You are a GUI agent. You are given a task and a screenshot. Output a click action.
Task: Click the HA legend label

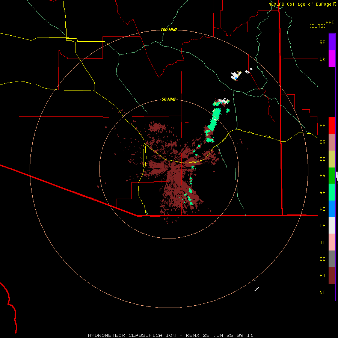[x=322, y=125]
